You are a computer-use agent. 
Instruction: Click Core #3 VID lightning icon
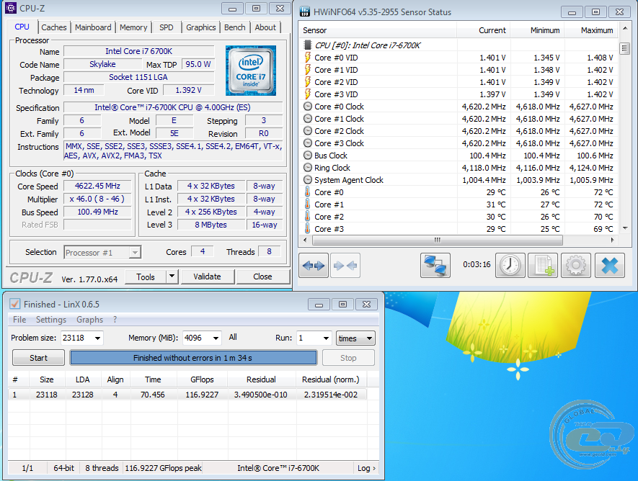308,94
